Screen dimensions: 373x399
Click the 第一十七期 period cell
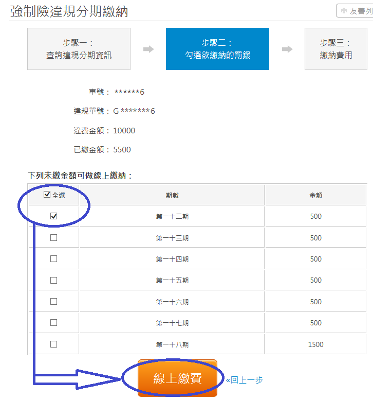[x=172, y=323]
